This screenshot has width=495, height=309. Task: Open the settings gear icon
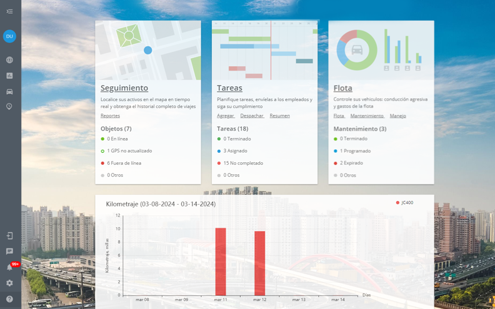(9, 283)
